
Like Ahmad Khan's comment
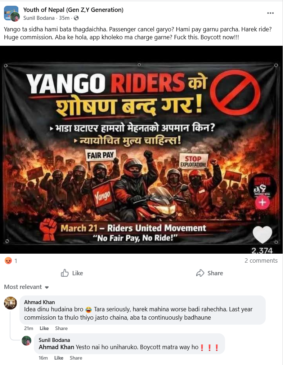44,328
